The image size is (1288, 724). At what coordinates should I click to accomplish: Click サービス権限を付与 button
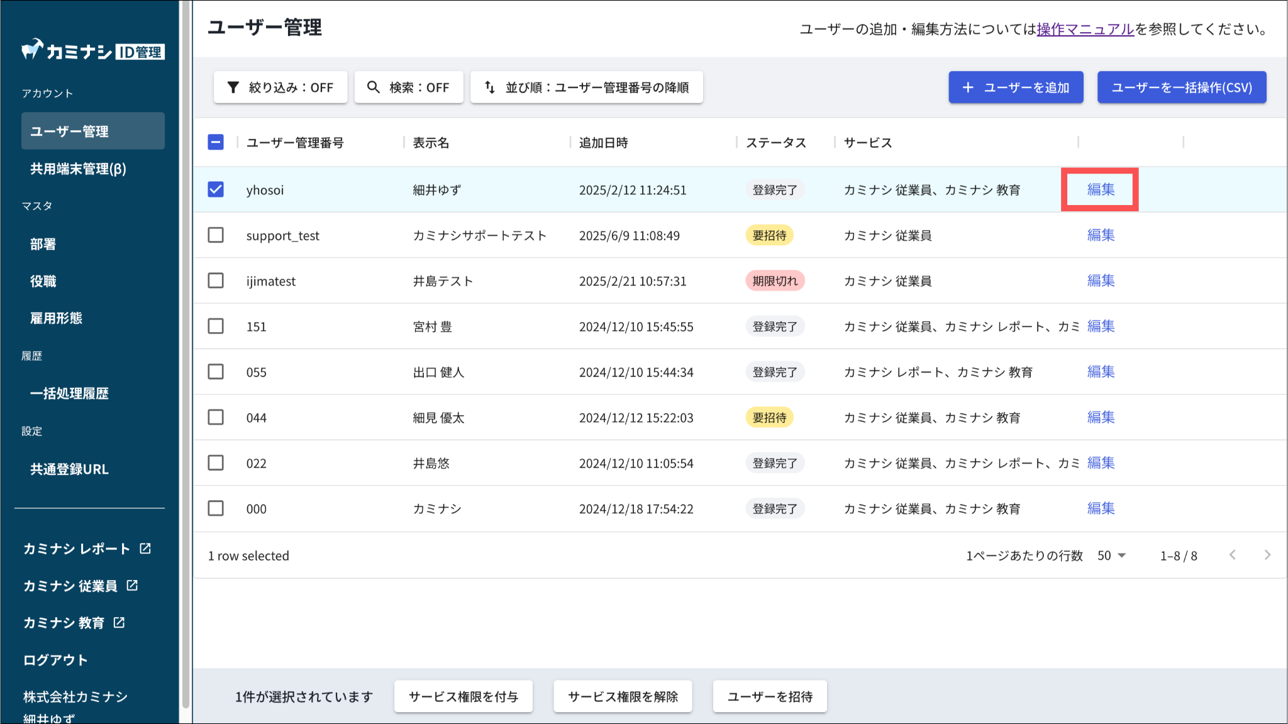(x=464, y=696)
